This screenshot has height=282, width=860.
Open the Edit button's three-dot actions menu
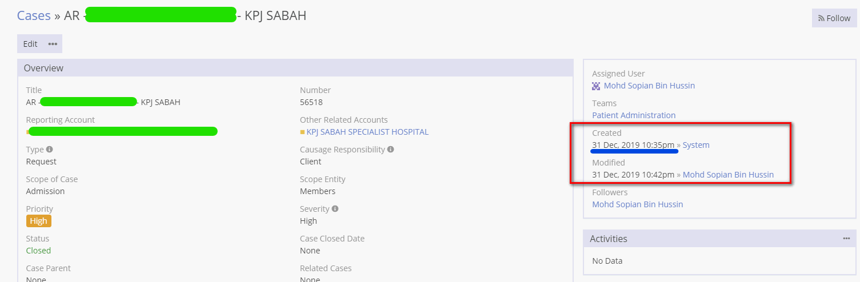coord(53,44)
